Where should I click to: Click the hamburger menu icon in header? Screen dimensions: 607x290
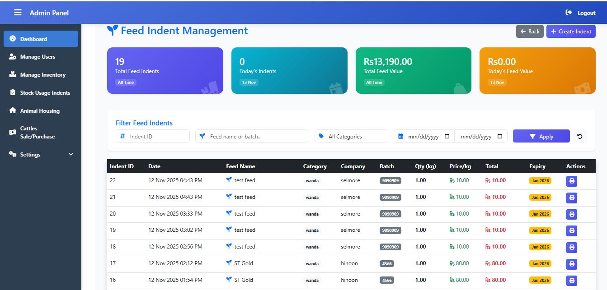(x=18, y=13)
